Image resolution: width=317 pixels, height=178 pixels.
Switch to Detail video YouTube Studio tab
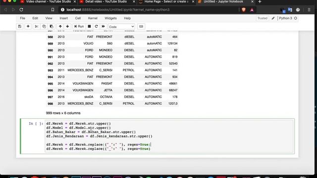tap(106, 2)
